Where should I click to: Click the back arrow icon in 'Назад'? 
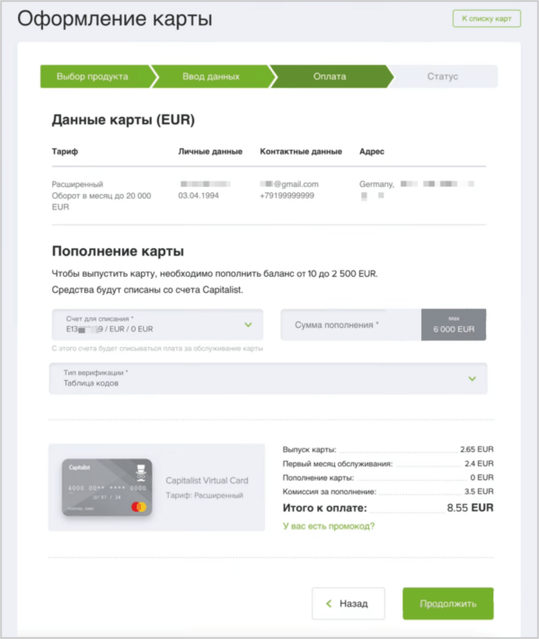(329, 604)
